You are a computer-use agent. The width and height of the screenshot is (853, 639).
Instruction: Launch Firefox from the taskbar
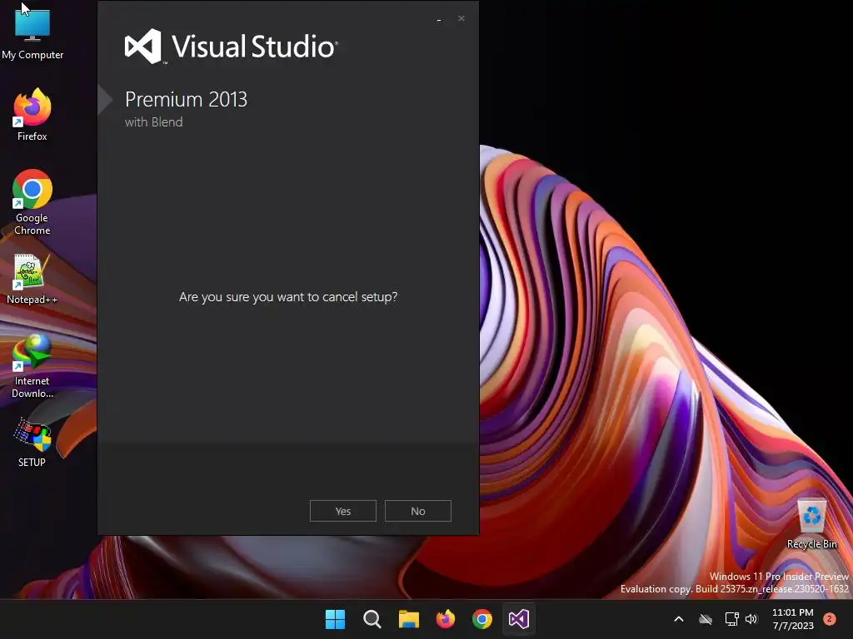tap(446, 619)
